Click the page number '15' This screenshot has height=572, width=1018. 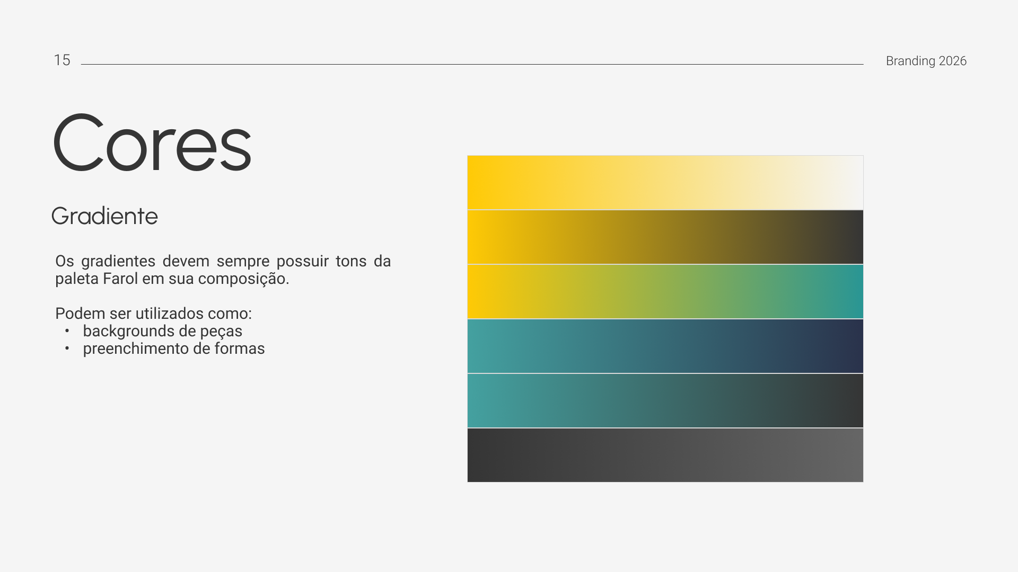point(62,60)
